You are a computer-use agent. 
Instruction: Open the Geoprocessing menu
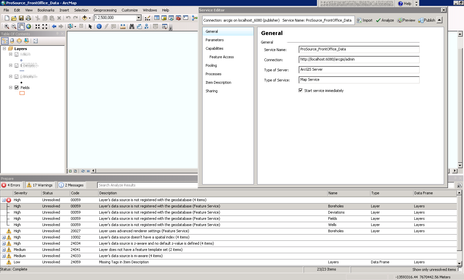tap(105, 10)
